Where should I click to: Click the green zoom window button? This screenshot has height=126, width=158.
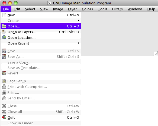pos(16,3)
